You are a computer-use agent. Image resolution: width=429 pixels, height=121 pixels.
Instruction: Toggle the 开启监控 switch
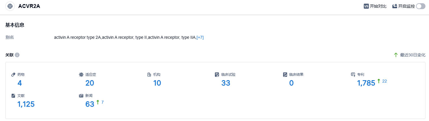(420, 6)
